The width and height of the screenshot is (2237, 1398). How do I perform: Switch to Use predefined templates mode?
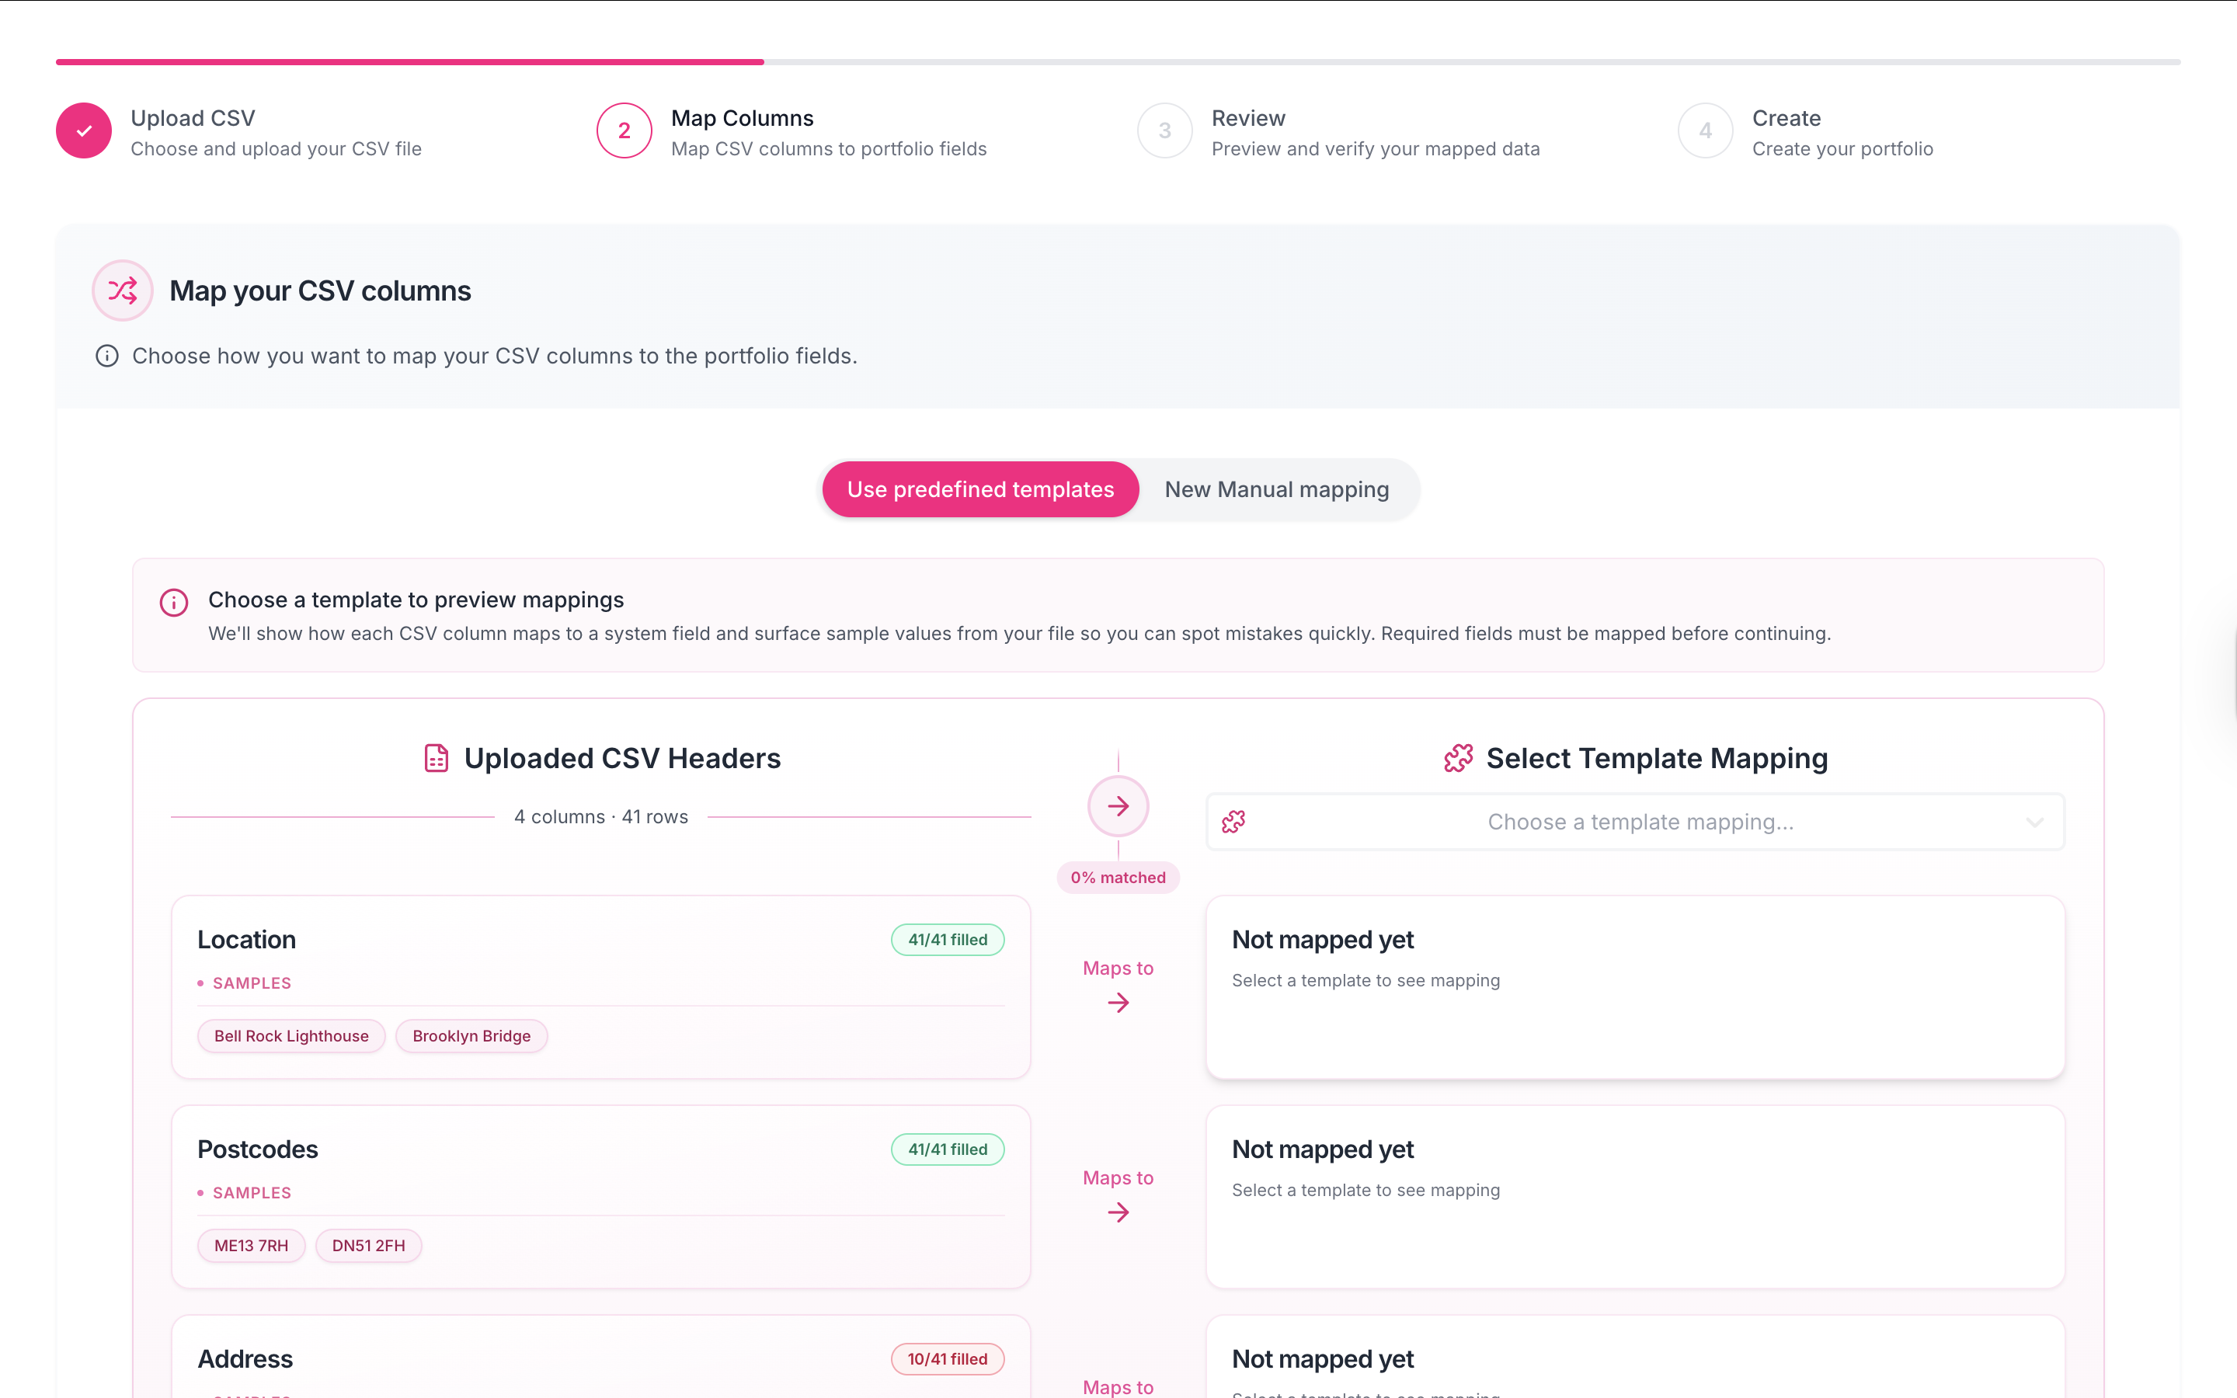click(979, 489)
